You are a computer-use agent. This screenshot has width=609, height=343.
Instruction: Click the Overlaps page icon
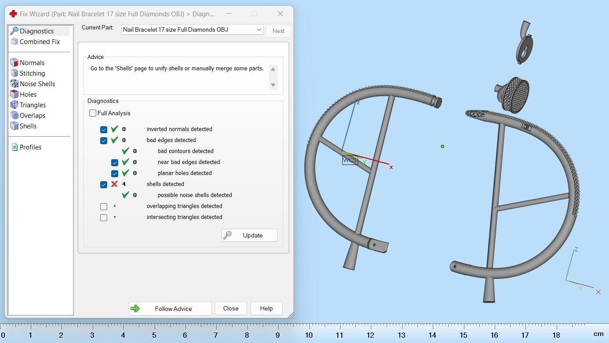pyautogui.click(x=14, y=115)
